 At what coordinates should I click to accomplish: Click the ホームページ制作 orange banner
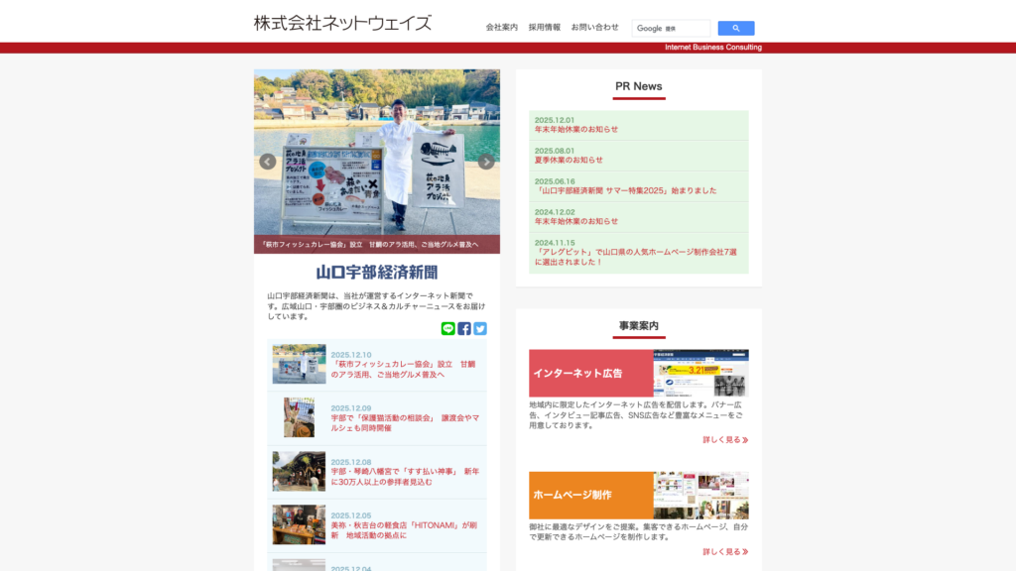(x=590, y=495)
